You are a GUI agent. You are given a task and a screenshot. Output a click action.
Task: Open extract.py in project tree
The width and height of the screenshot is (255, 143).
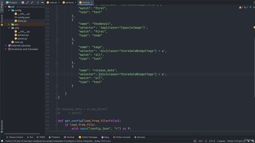tap(23, 35)
